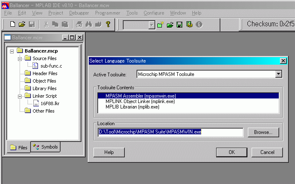The image size is (295, 184).
Task: Click the Build Options icon
Action: tap(189, 25)
